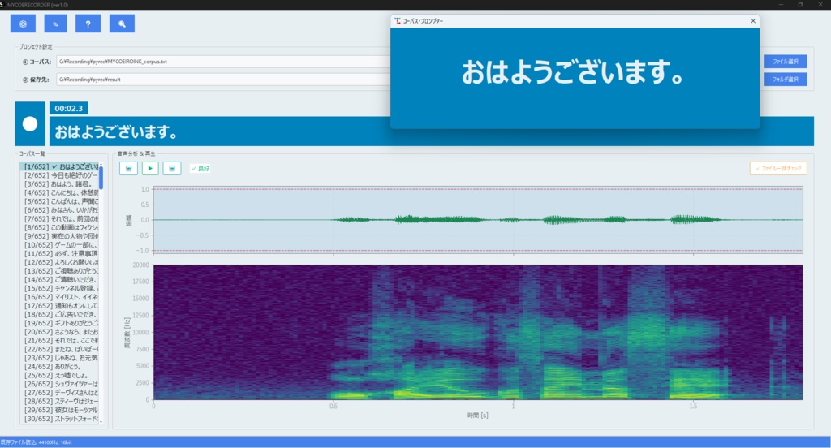
Task: Click the spectrogram frequency plot
Action: [x=478, y=333]
